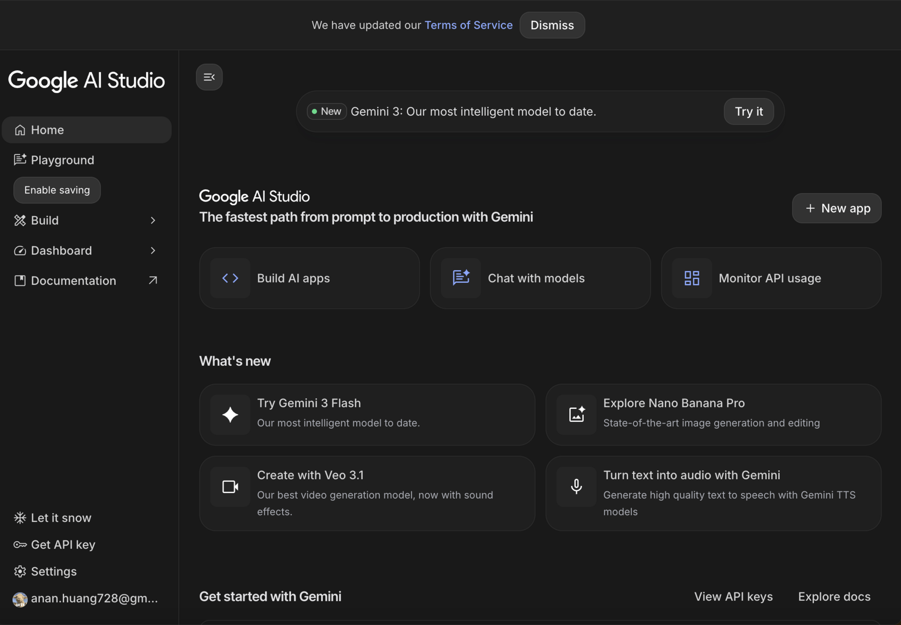Create a New app
The width and height of the screenshot is (901, 625).
click(x=836, y=208)
